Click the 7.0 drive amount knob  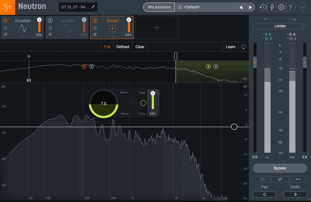(104, 103)
